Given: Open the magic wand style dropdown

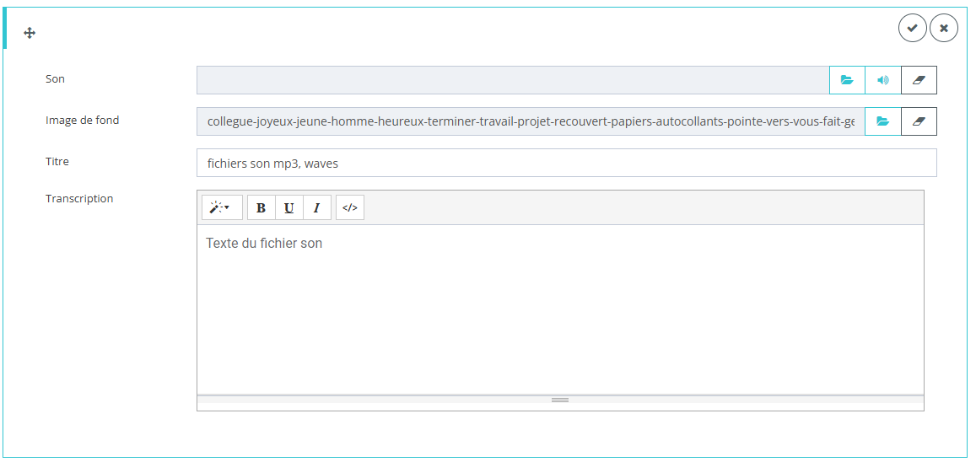Looking at the screenshot, I should click(221, 207).
